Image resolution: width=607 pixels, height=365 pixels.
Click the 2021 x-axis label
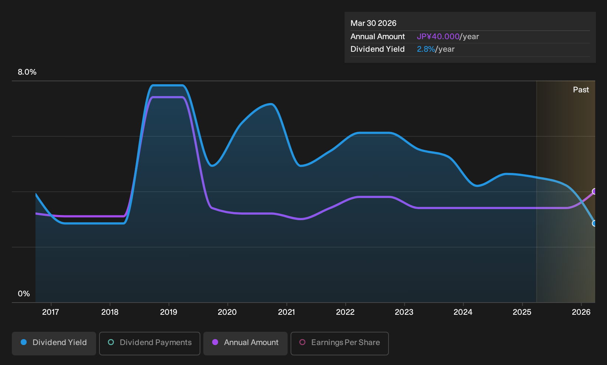point(286,312)
